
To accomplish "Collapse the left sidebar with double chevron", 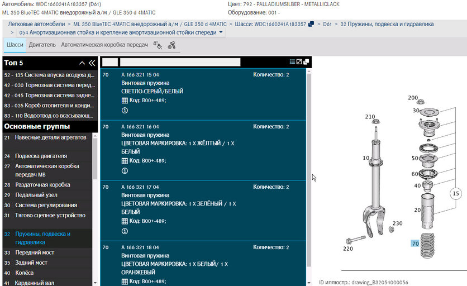I will [92, 63].
